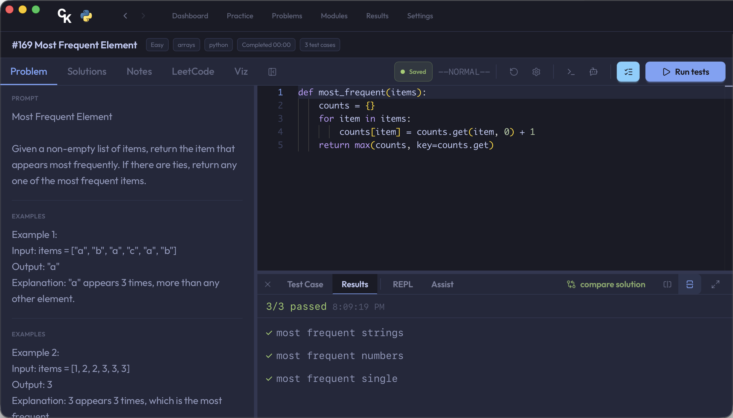
Task: Click the checkmark beside most frequent numbers
Action: (x=269, y=356)
